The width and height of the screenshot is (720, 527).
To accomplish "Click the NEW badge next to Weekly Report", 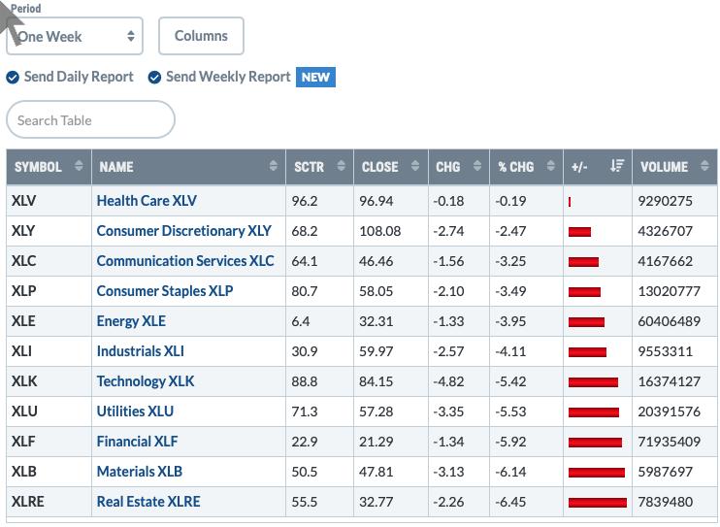I will [315, 77].
